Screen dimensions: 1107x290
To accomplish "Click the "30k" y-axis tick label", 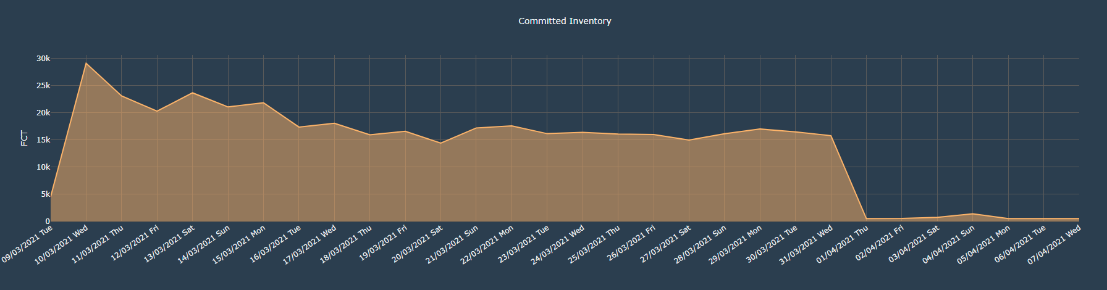I will [43, 59].
